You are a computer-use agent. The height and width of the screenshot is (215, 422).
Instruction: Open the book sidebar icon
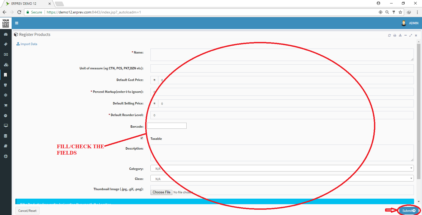click(6, 146)
